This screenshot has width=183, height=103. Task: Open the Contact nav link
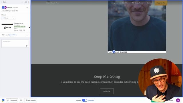click(150, 3)
